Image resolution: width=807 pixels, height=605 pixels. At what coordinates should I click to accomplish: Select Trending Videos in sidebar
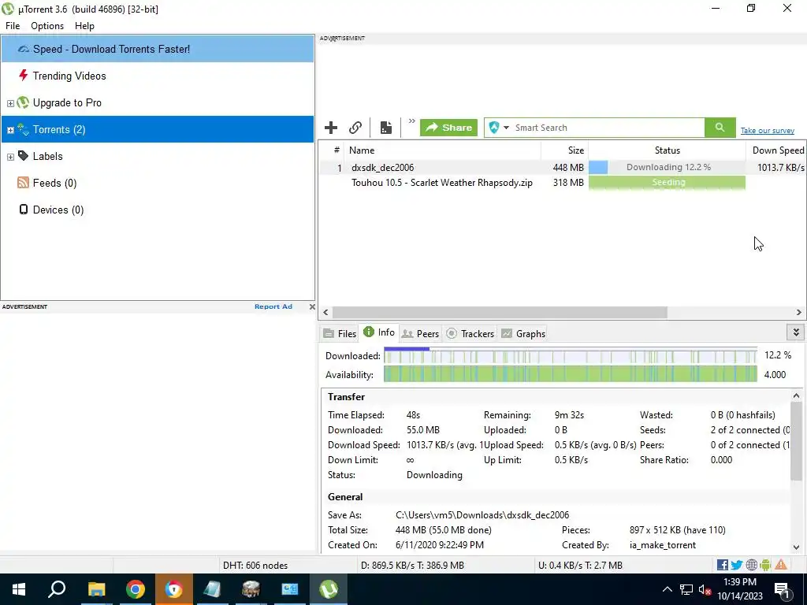[158, 76]
